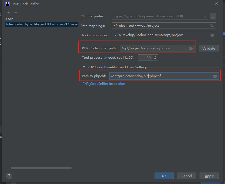Click the OK button
This screenshot has width=225, height=184.
(x=164, y=176)
